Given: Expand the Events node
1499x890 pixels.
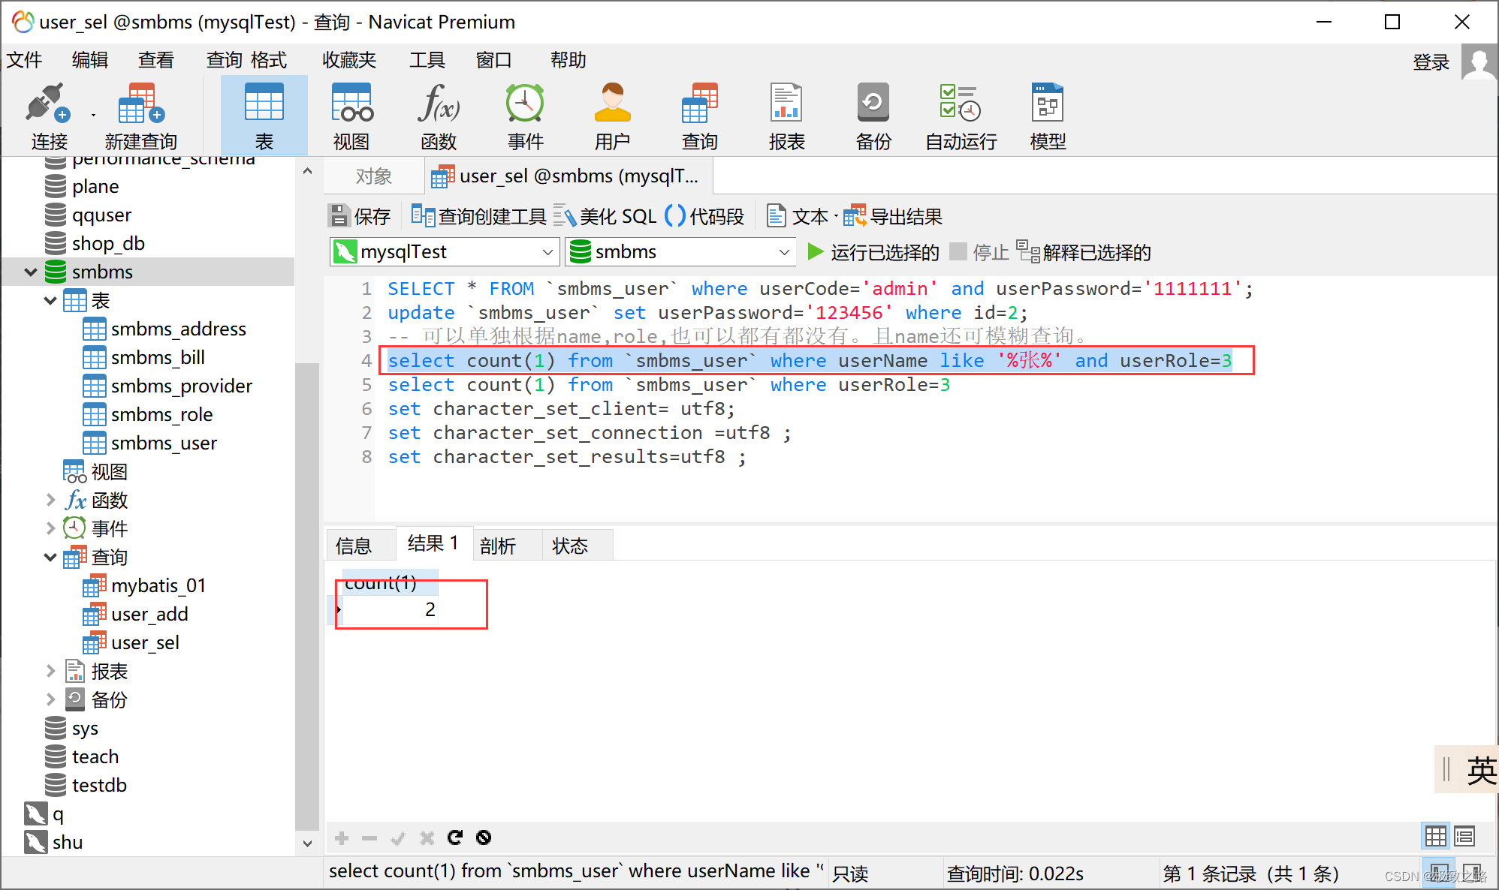Looking at the screenshot, I should tap(50, 528).
